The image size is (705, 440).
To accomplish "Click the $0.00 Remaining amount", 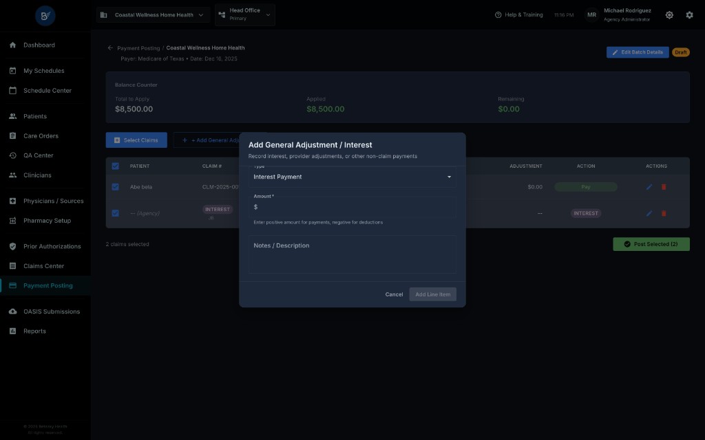I will pos(509,109).
